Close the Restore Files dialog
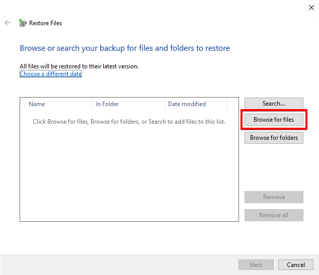The height and width of the screenshot is (275, 319). 311,8
